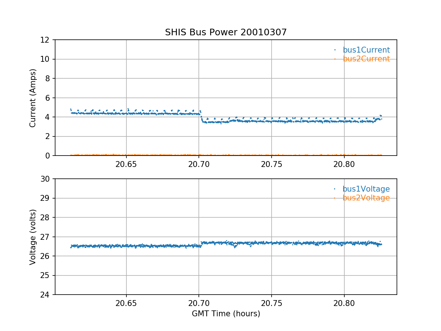Click the 20.65 tick label under the voltage plot

[x=126, y=303]
